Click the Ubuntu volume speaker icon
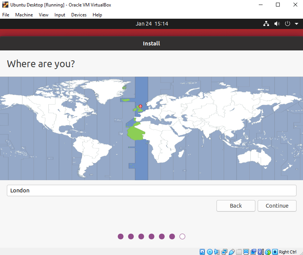The width and height of the screenshot is (303, 255). point(277,24)
